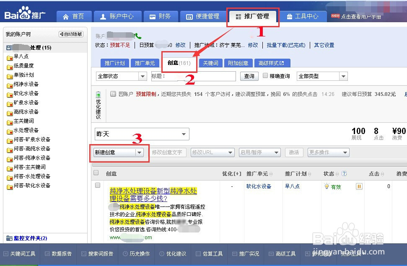Open the 全部类型 dropdown

[322, 76]
